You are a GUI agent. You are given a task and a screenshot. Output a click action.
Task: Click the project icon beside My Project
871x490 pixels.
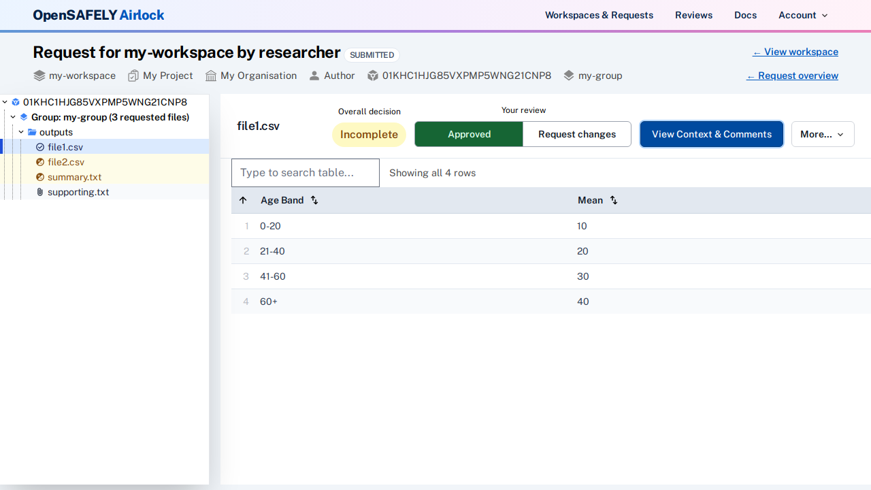(133, 76)
